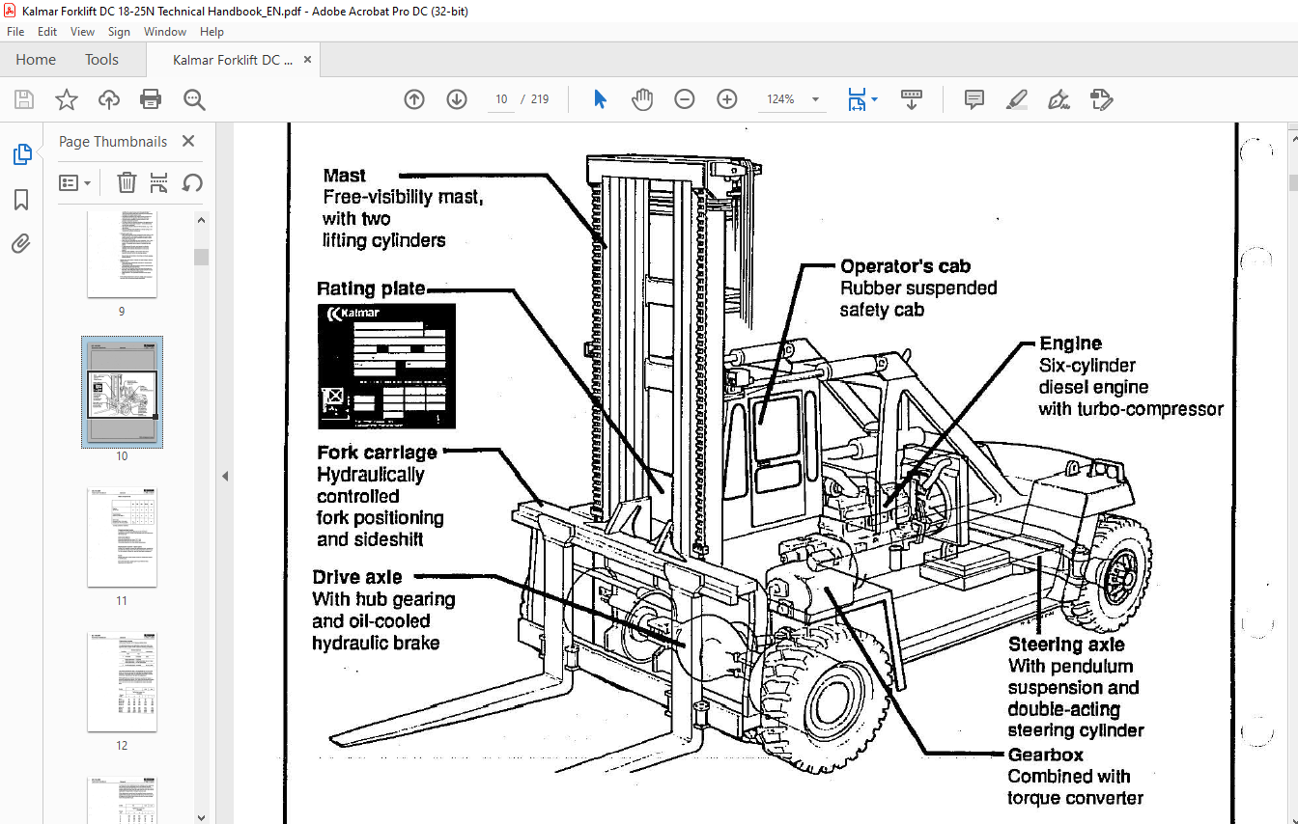Click the 'Rating plate' label text
The image size is (1298, 824).
(x=371, y=288)
